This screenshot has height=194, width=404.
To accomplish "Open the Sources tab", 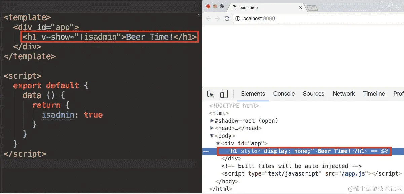I will click(314, 94).
